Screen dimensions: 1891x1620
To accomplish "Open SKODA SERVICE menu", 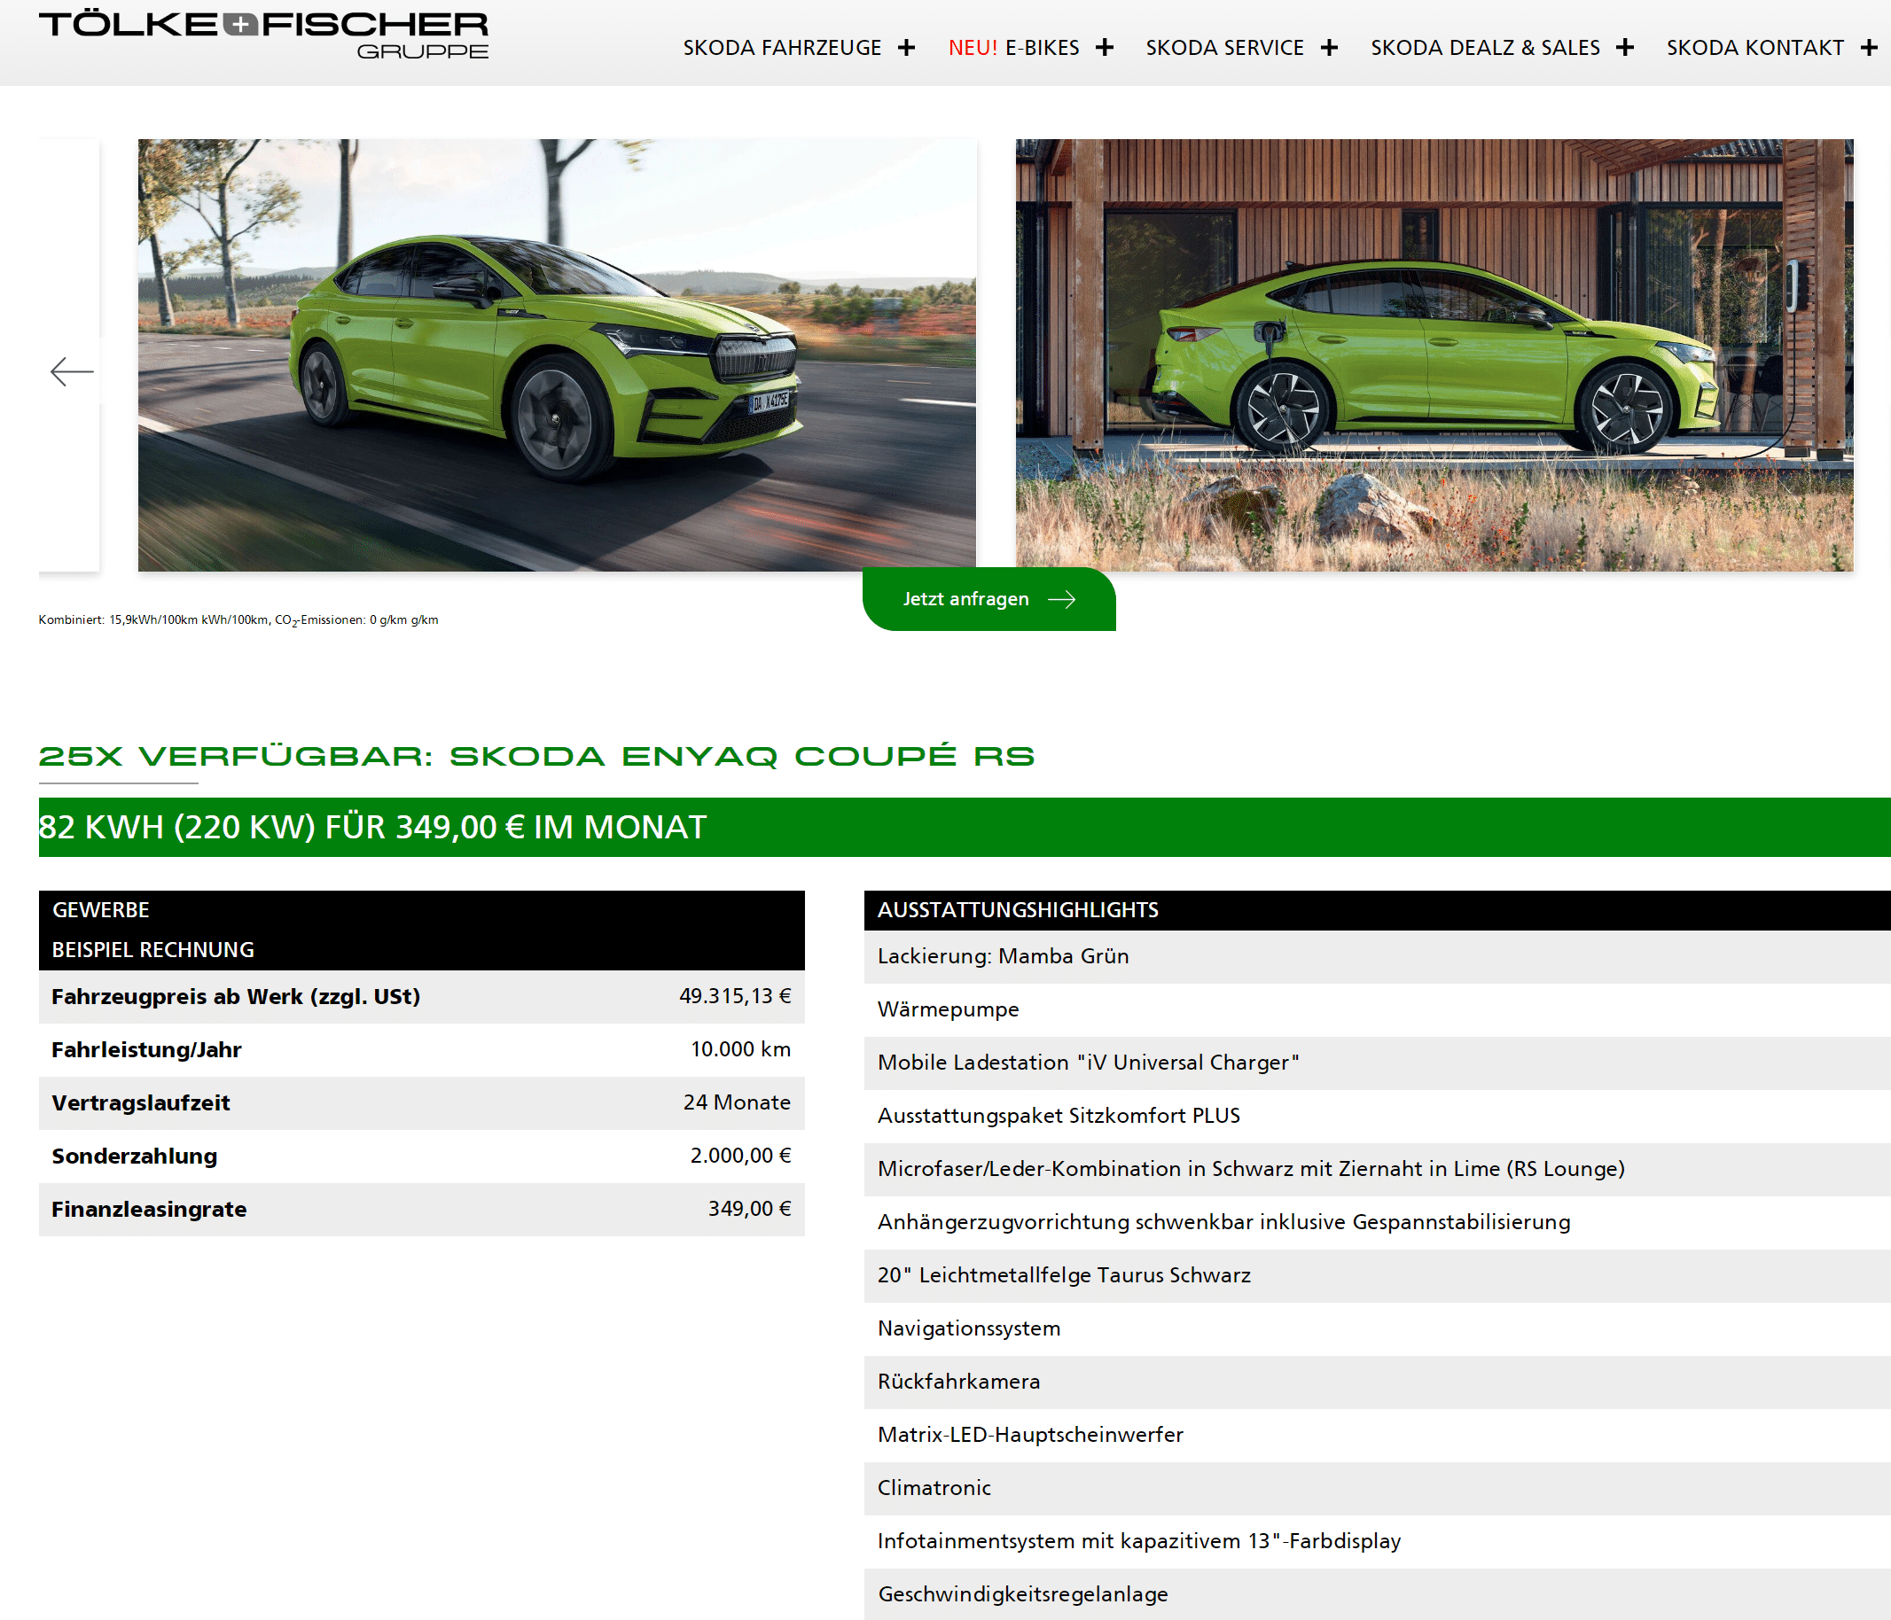I will (1225, 48).
